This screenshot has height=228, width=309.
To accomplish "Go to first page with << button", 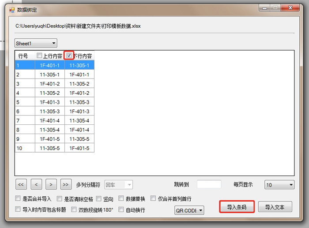I will click(x=21, y=184).
